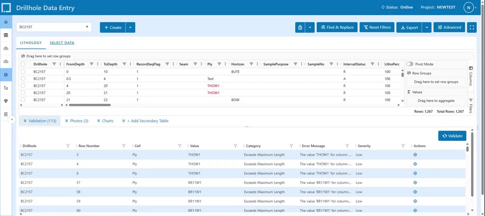Filter the validation Error Message column
The width and height of the screenshot is (485, 216).
coord(347,146)
